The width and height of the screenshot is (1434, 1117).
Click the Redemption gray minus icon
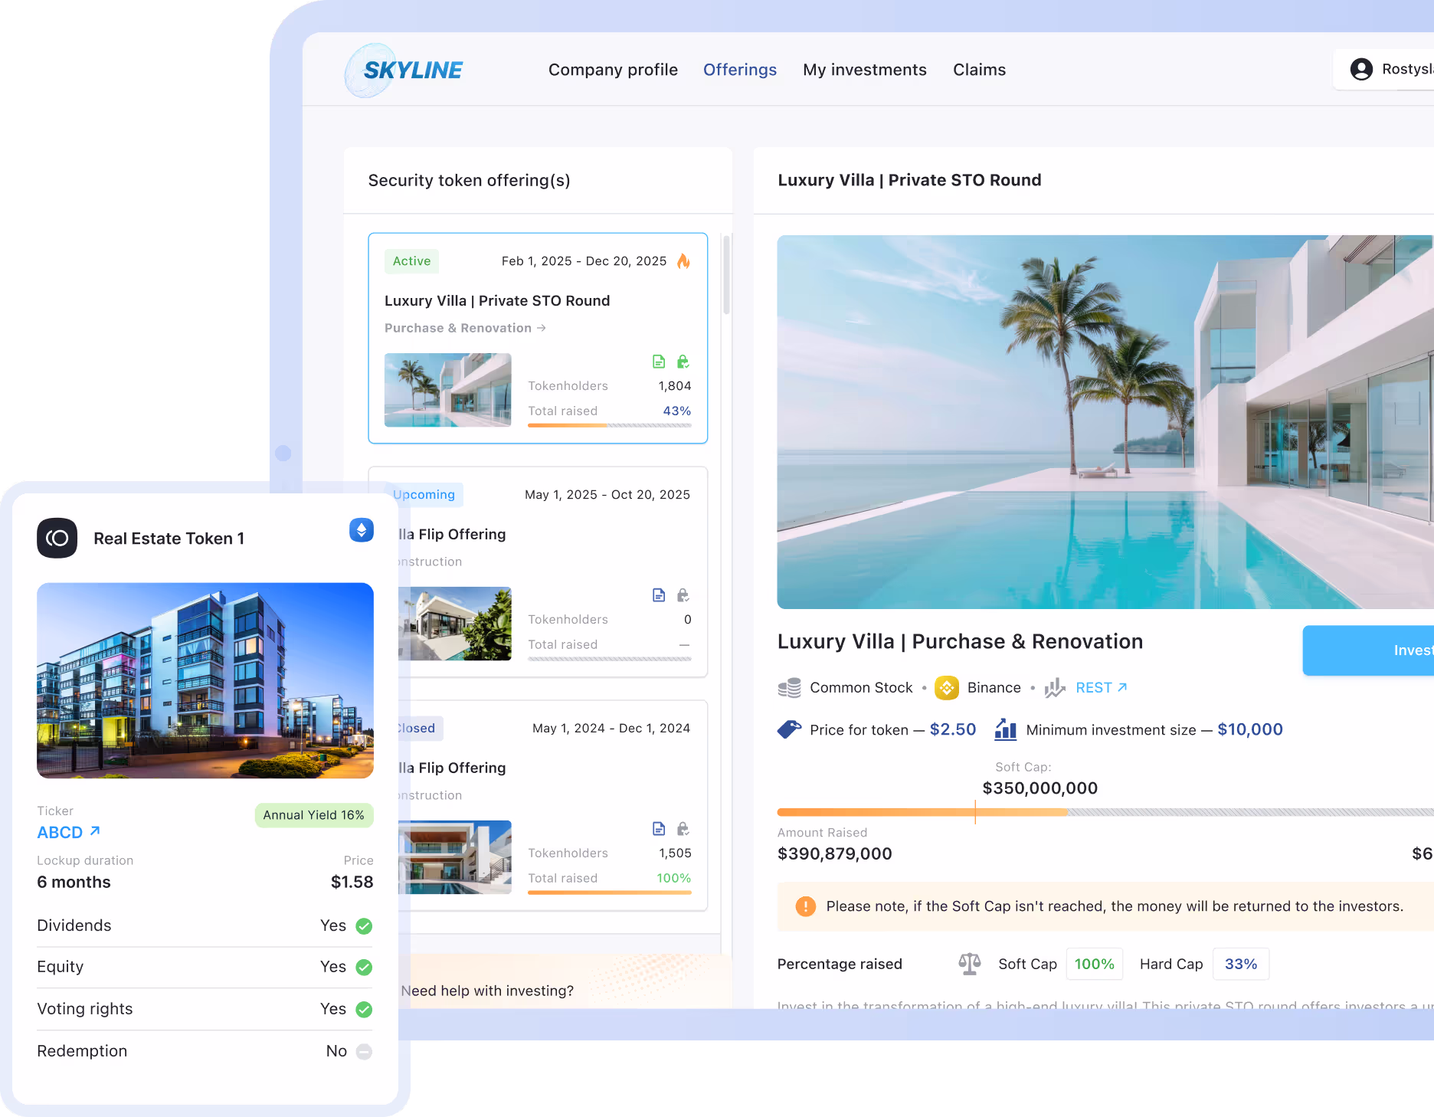coord(365,1052)
